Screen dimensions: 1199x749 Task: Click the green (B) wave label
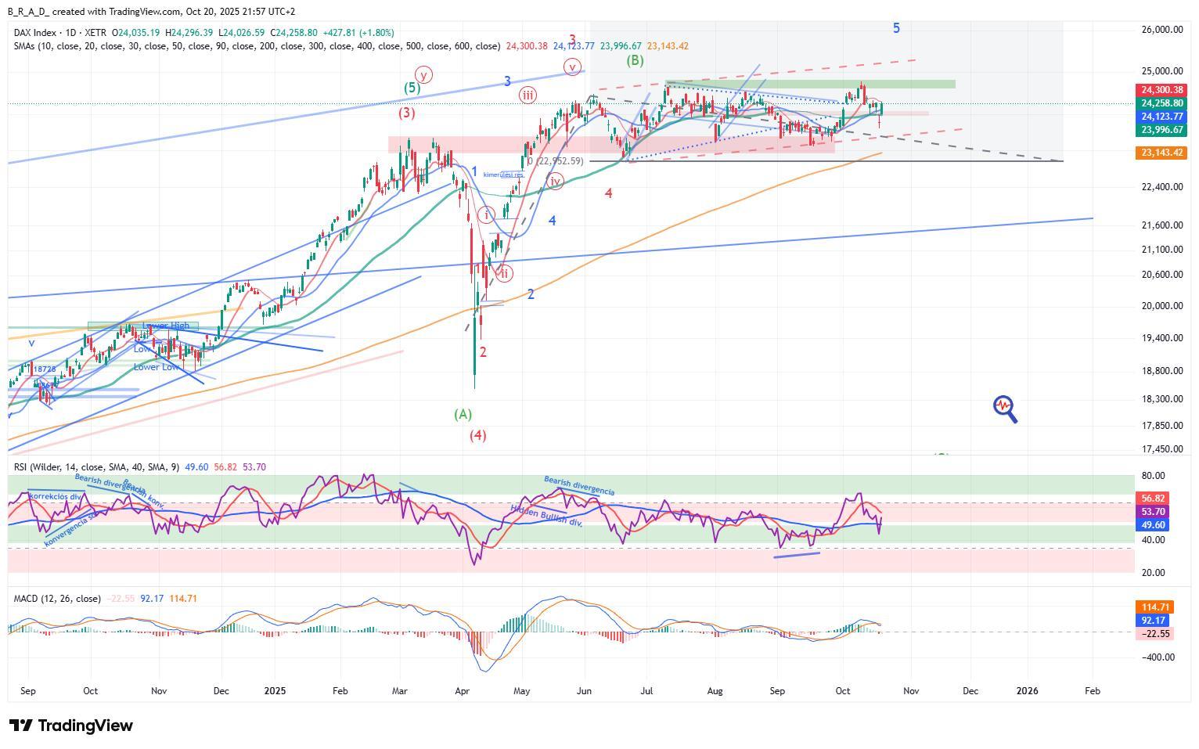[635, 60]
